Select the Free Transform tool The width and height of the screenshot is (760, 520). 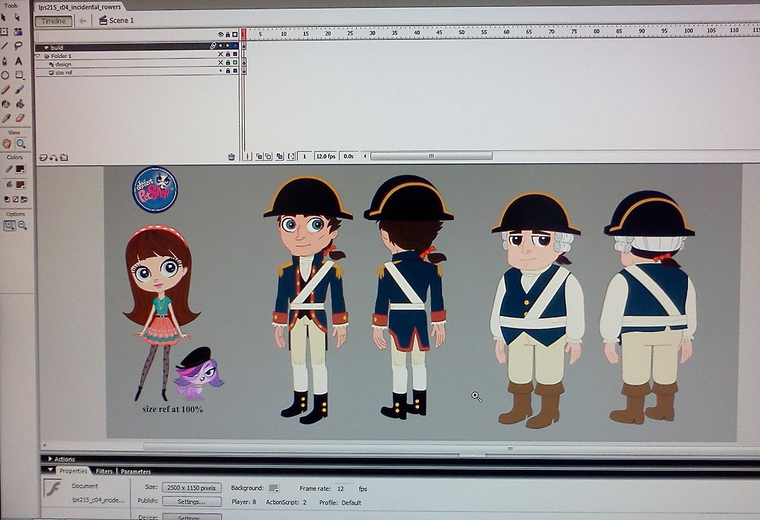[4, 31]
